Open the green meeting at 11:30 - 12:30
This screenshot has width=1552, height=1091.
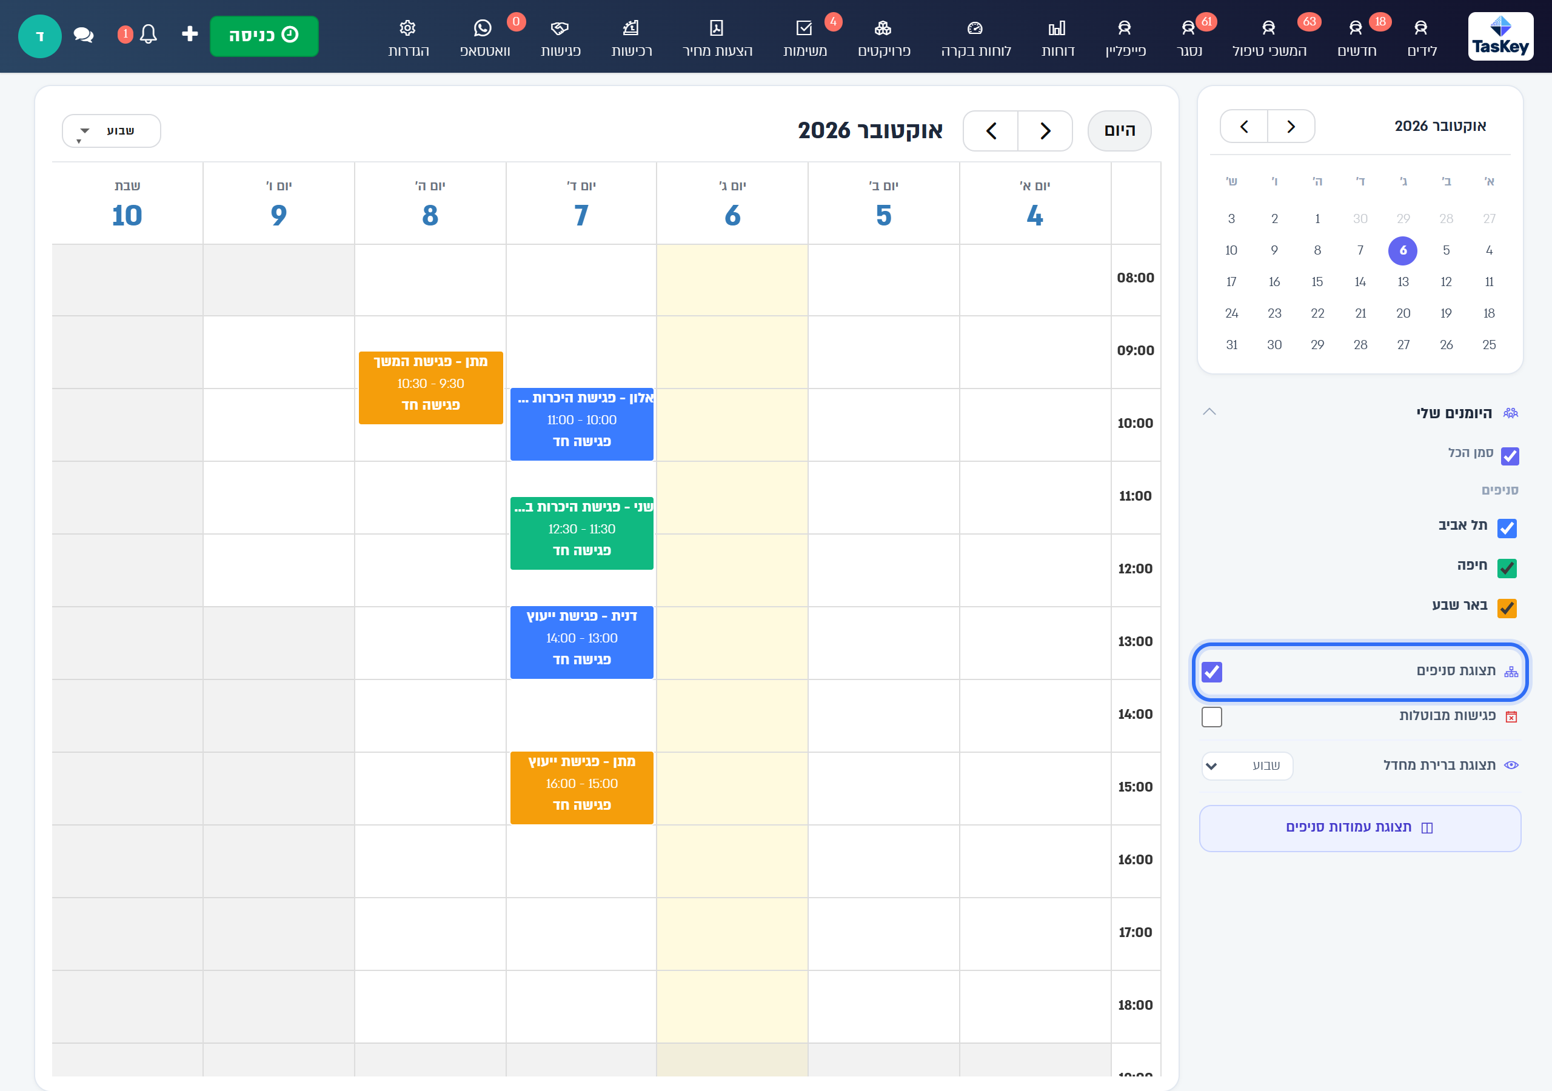pyautogui.click(x=581, y=533)
